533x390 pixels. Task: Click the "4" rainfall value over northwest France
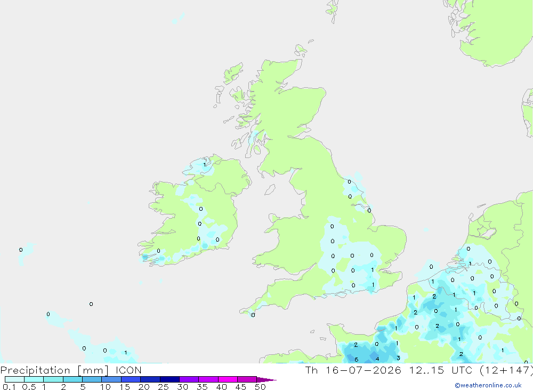click(x=377, y=359)
